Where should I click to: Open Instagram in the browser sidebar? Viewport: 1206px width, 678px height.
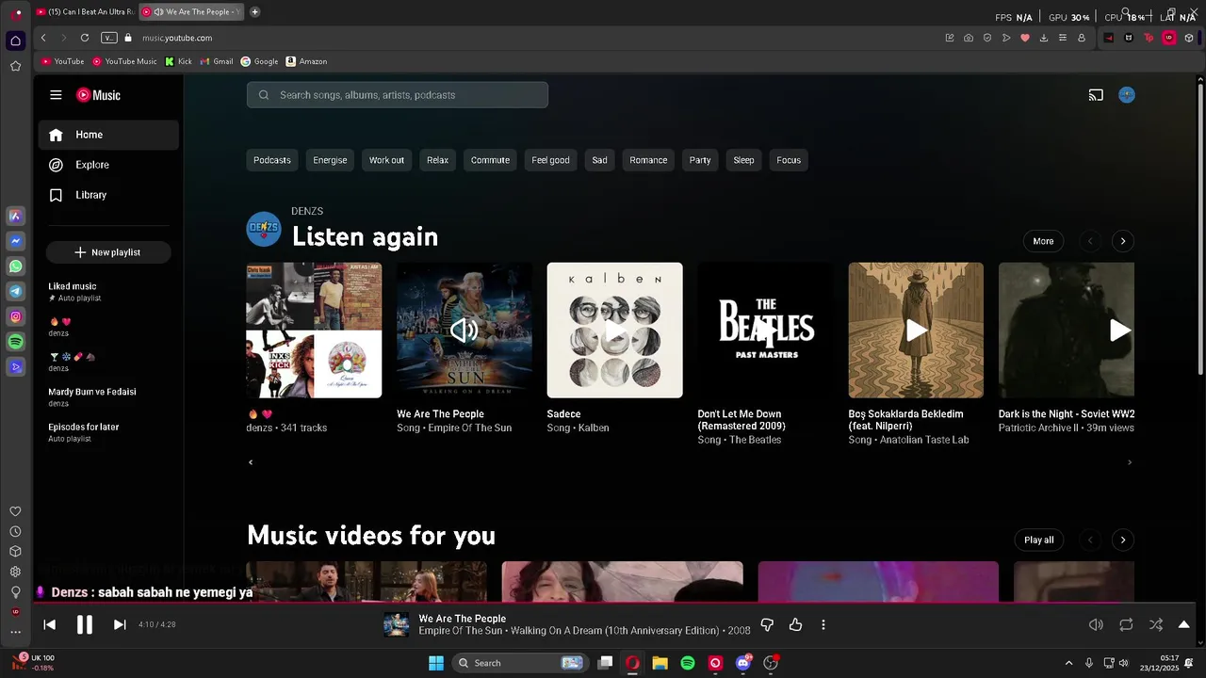[15, 317]
